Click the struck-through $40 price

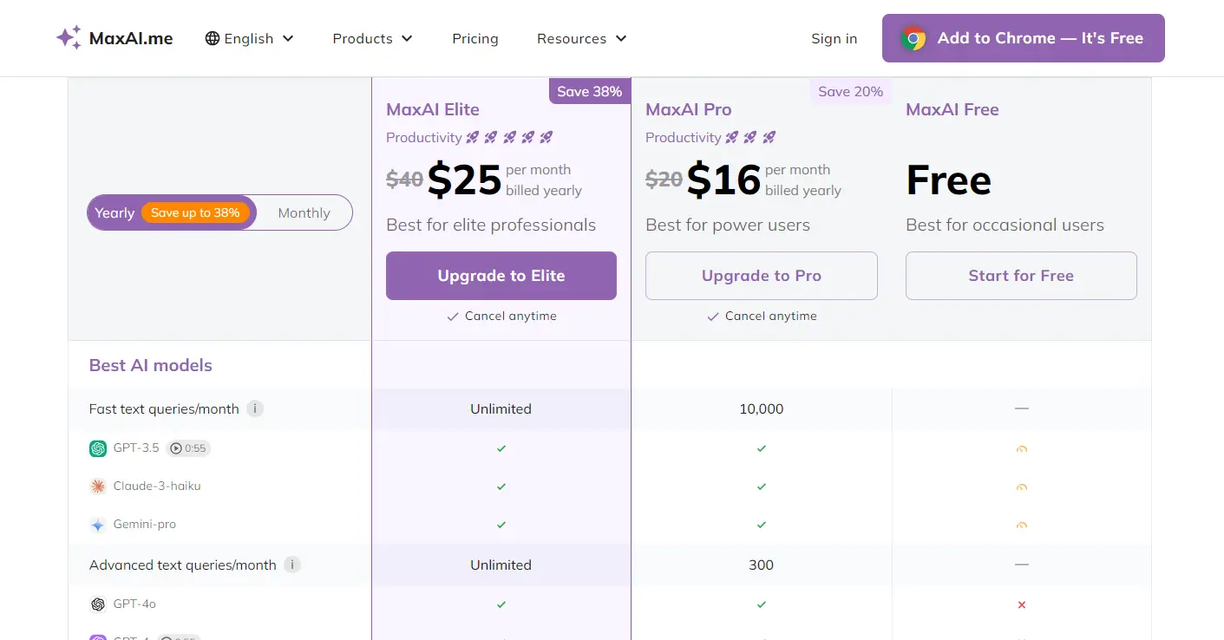tap(404, 180)
